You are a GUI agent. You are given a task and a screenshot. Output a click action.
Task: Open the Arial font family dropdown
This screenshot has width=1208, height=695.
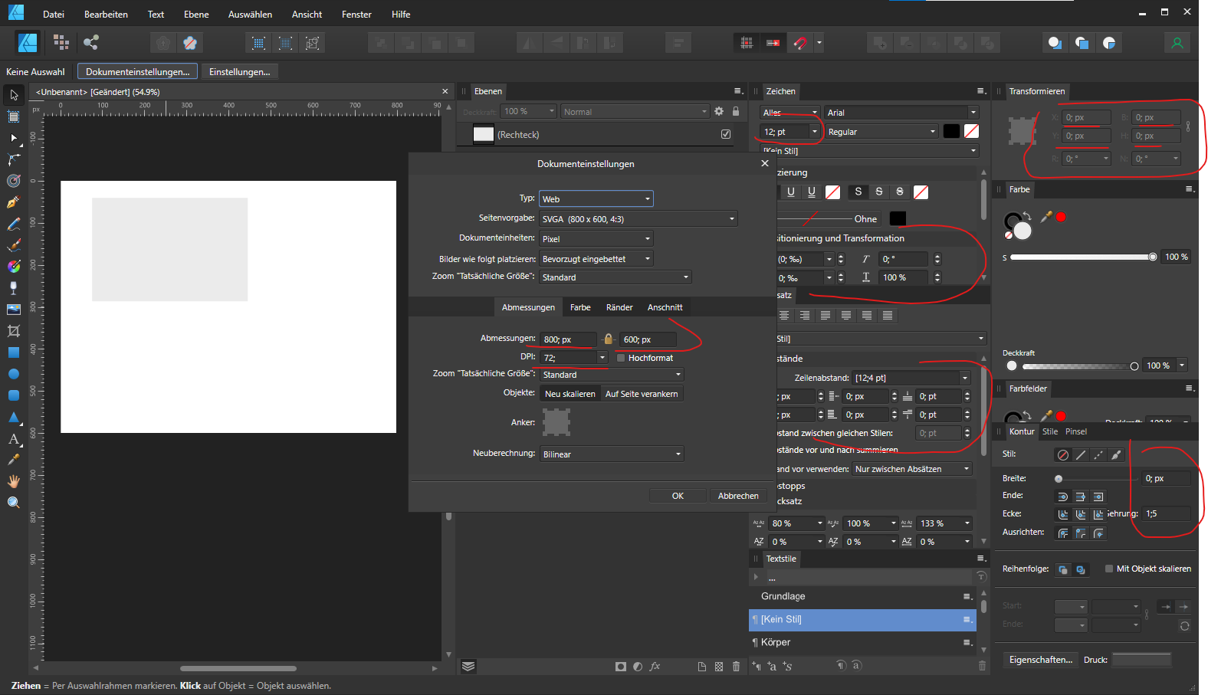click(901, 112)
